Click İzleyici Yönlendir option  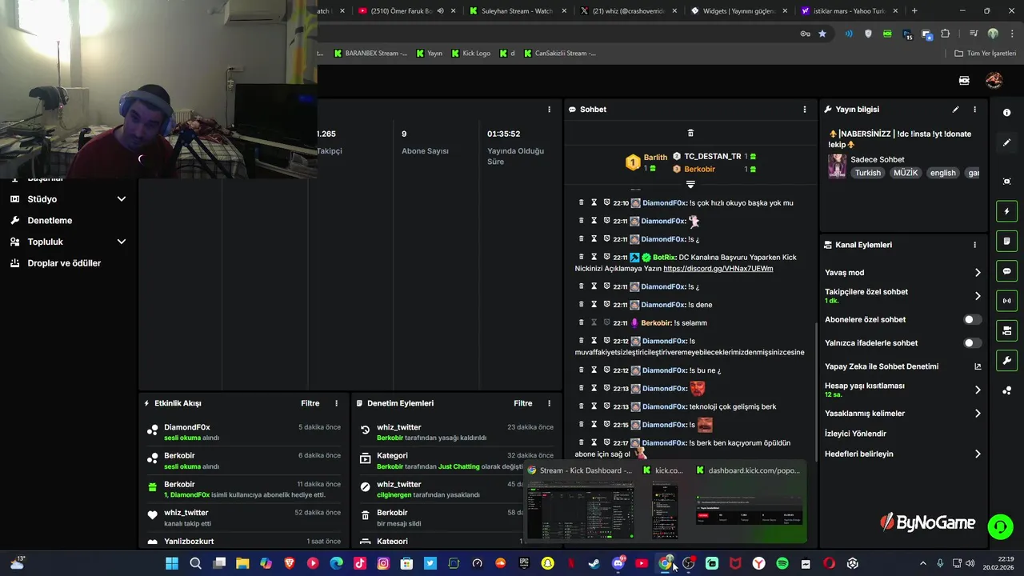click(x=855, y=434)
